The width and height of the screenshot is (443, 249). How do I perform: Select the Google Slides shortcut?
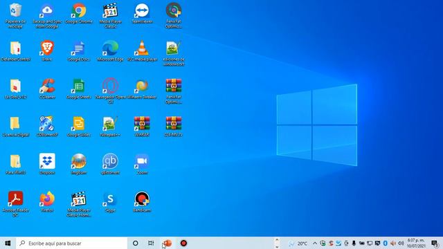tap(79, 127)
